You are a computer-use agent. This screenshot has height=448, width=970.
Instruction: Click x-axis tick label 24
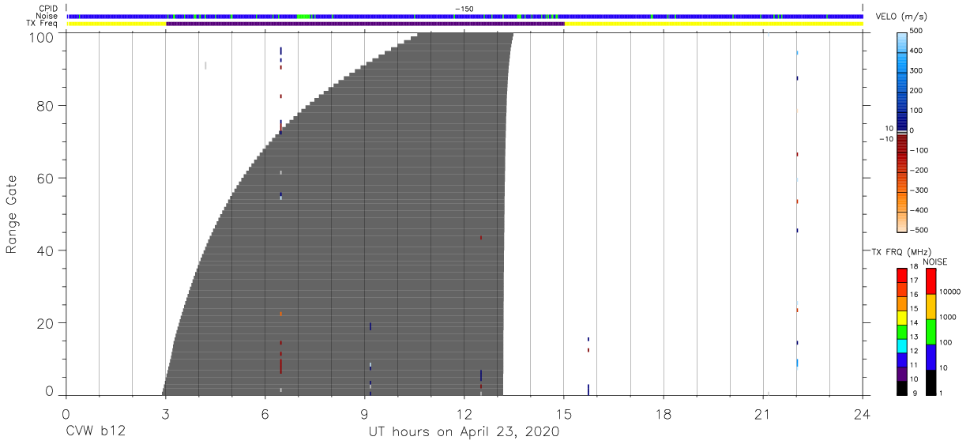pyautogui.click(x=863, y=413)
